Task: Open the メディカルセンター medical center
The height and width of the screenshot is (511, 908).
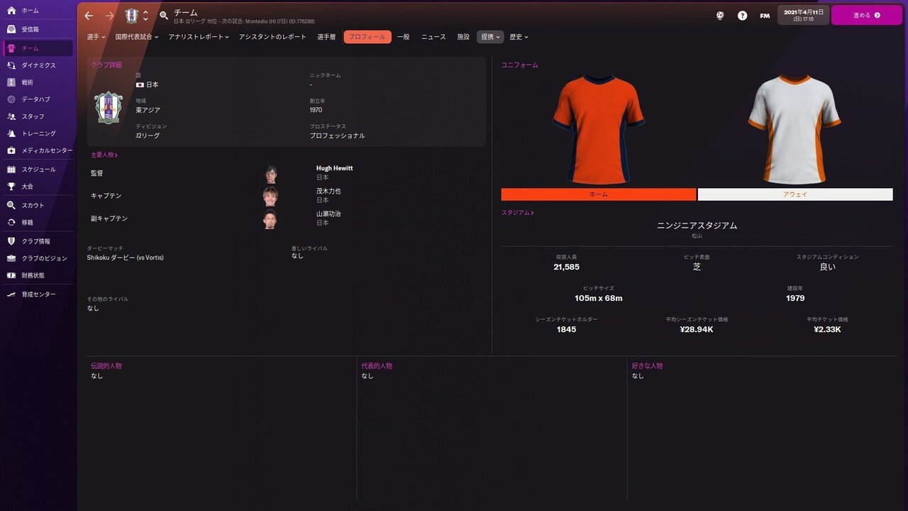Action: coord(43,150)
